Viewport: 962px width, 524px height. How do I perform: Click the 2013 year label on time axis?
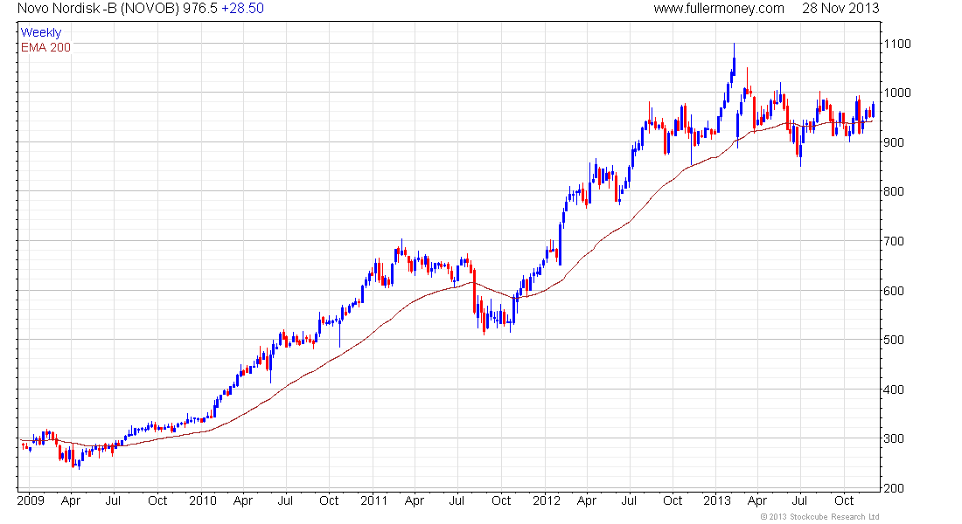coord(717,500)
